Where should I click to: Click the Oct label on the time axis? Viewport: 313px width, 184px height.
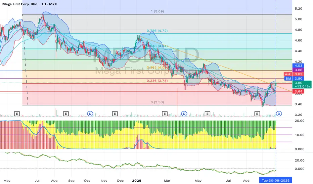coord(87,181)
